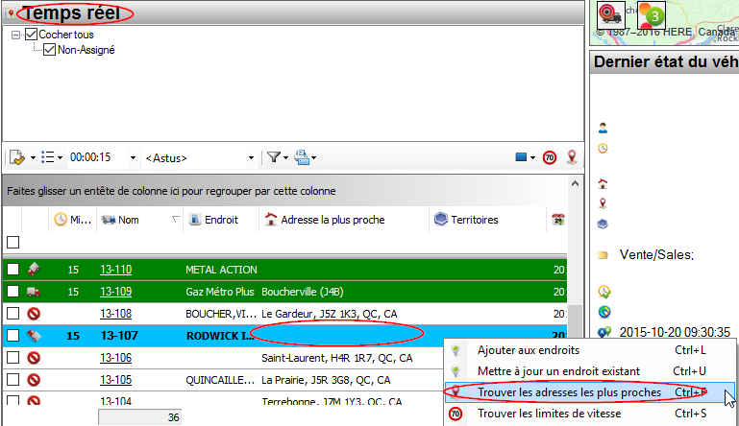Click the edit document icon in toolbar
Screen dimensions: 739x426
[16, 157]
